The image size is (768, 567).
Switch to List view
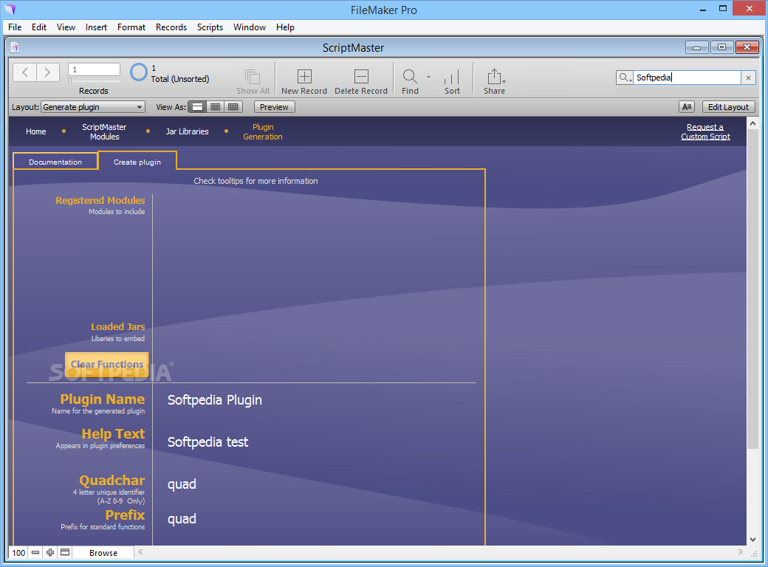click(215, 107)
